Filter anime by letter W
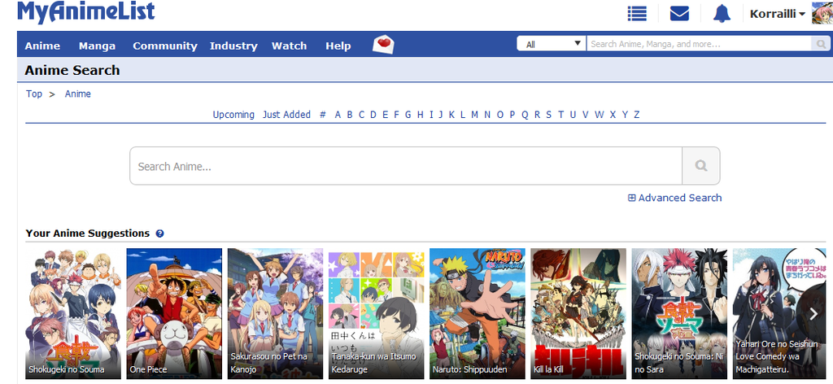 pyautogui.click(x=600, y=114)
